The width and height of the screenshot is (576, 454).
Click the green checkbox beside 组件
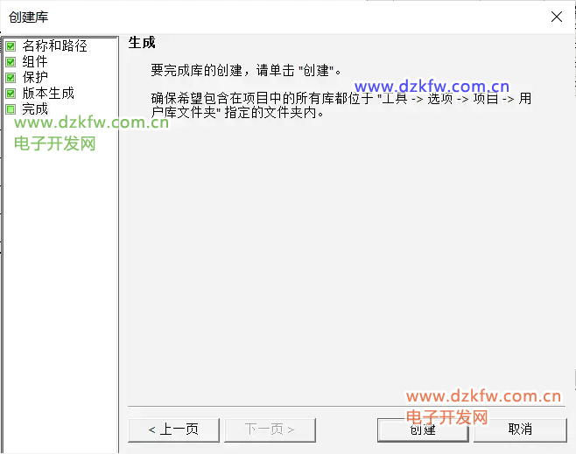(x=11, y=62)
